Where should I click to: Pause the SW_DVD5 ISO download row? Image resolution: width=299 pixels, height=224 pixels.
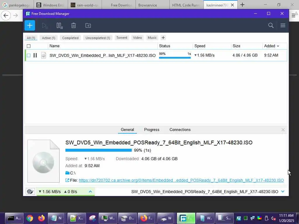click(x=35, y=55)
